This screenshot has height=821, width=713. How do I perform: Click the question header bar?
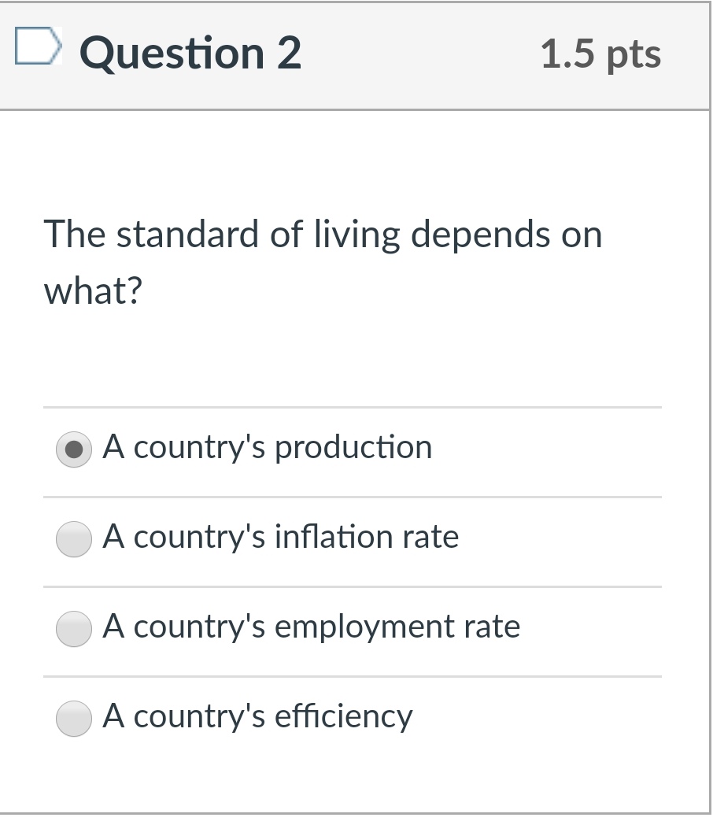click(x=354, y=54)
